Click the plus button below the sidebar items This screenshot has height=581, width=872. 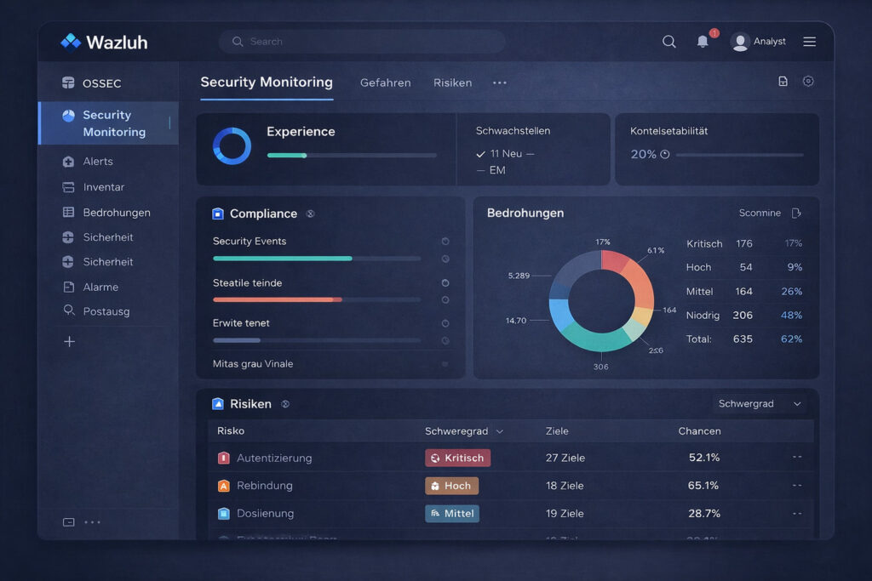point(68,341)
